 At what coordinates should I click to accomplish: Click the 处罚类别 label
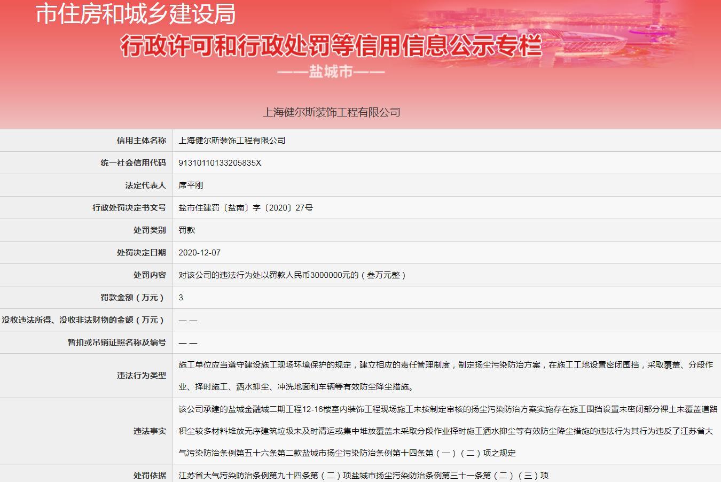(x=150, y=230)
